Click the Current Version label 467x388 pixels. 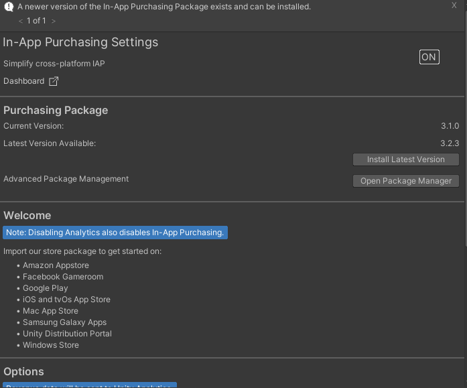34,126
